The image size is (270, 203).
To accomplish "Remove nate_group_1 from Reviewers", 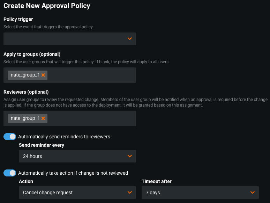I will (x=43, y=118).
